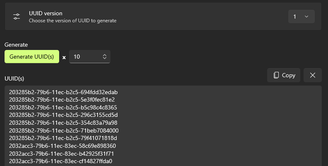Clear the UUID output with the X button
This screenshot has width=328, height=166.
[x=313, y=75]
